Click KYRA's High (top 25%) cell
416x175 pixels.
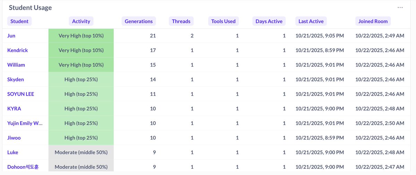pos(81,108)
